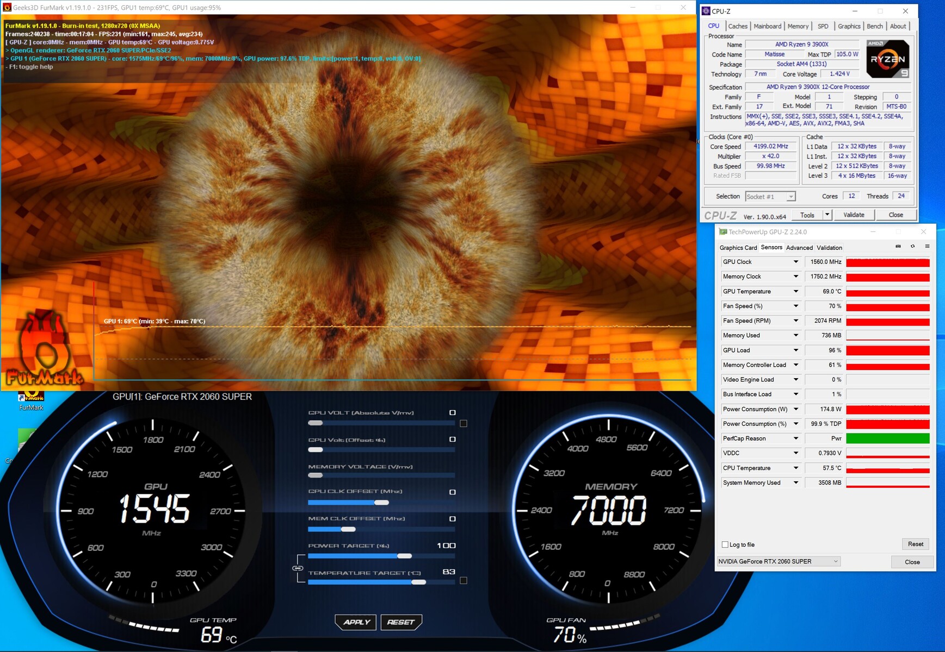Click the CPU-Z title bar app icon

[x=706, y=11]
